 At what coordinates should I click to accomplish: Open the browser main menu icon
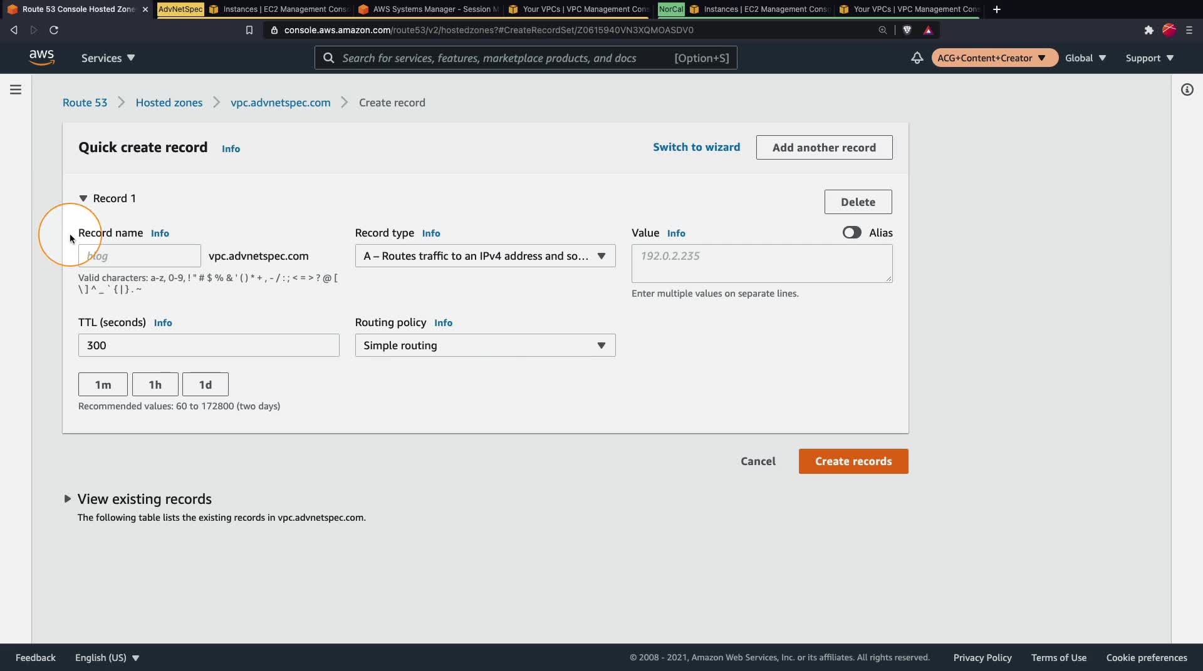click(x=1189, y=30)
